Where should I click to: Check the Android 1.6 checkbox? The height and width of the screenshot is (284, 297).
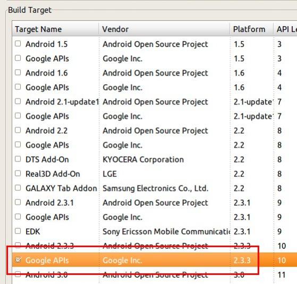(18, 72)
